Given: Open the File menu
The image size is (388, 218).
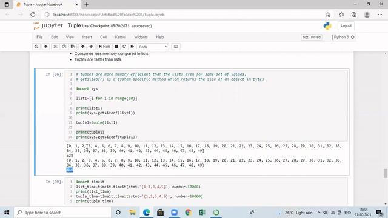Looking at the screenshot, I should coord(39,37).
